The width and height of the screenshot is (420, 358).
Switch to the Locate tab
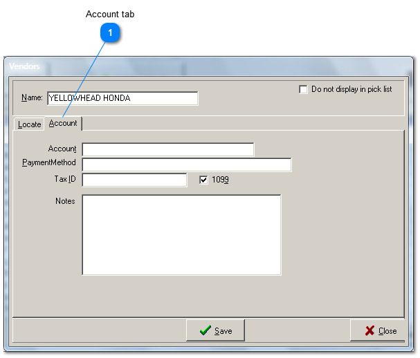(x=30, y=124)
